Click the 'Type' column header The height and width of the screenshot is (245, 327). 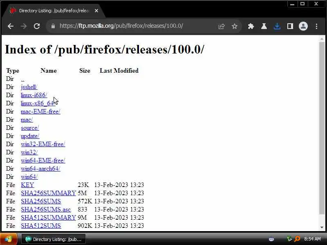pos(13,71)
